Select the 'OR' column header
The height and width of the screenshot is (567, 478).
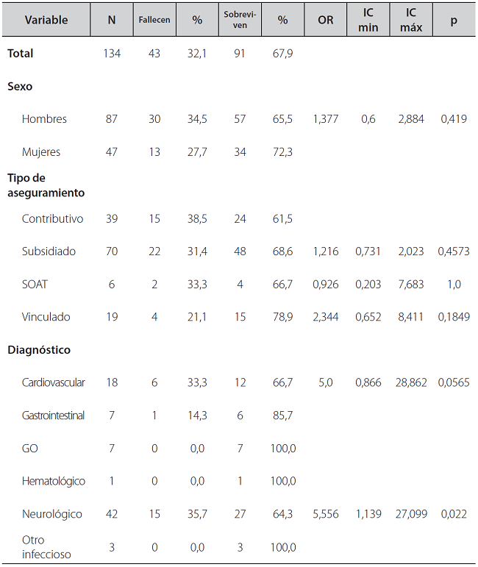325,21
